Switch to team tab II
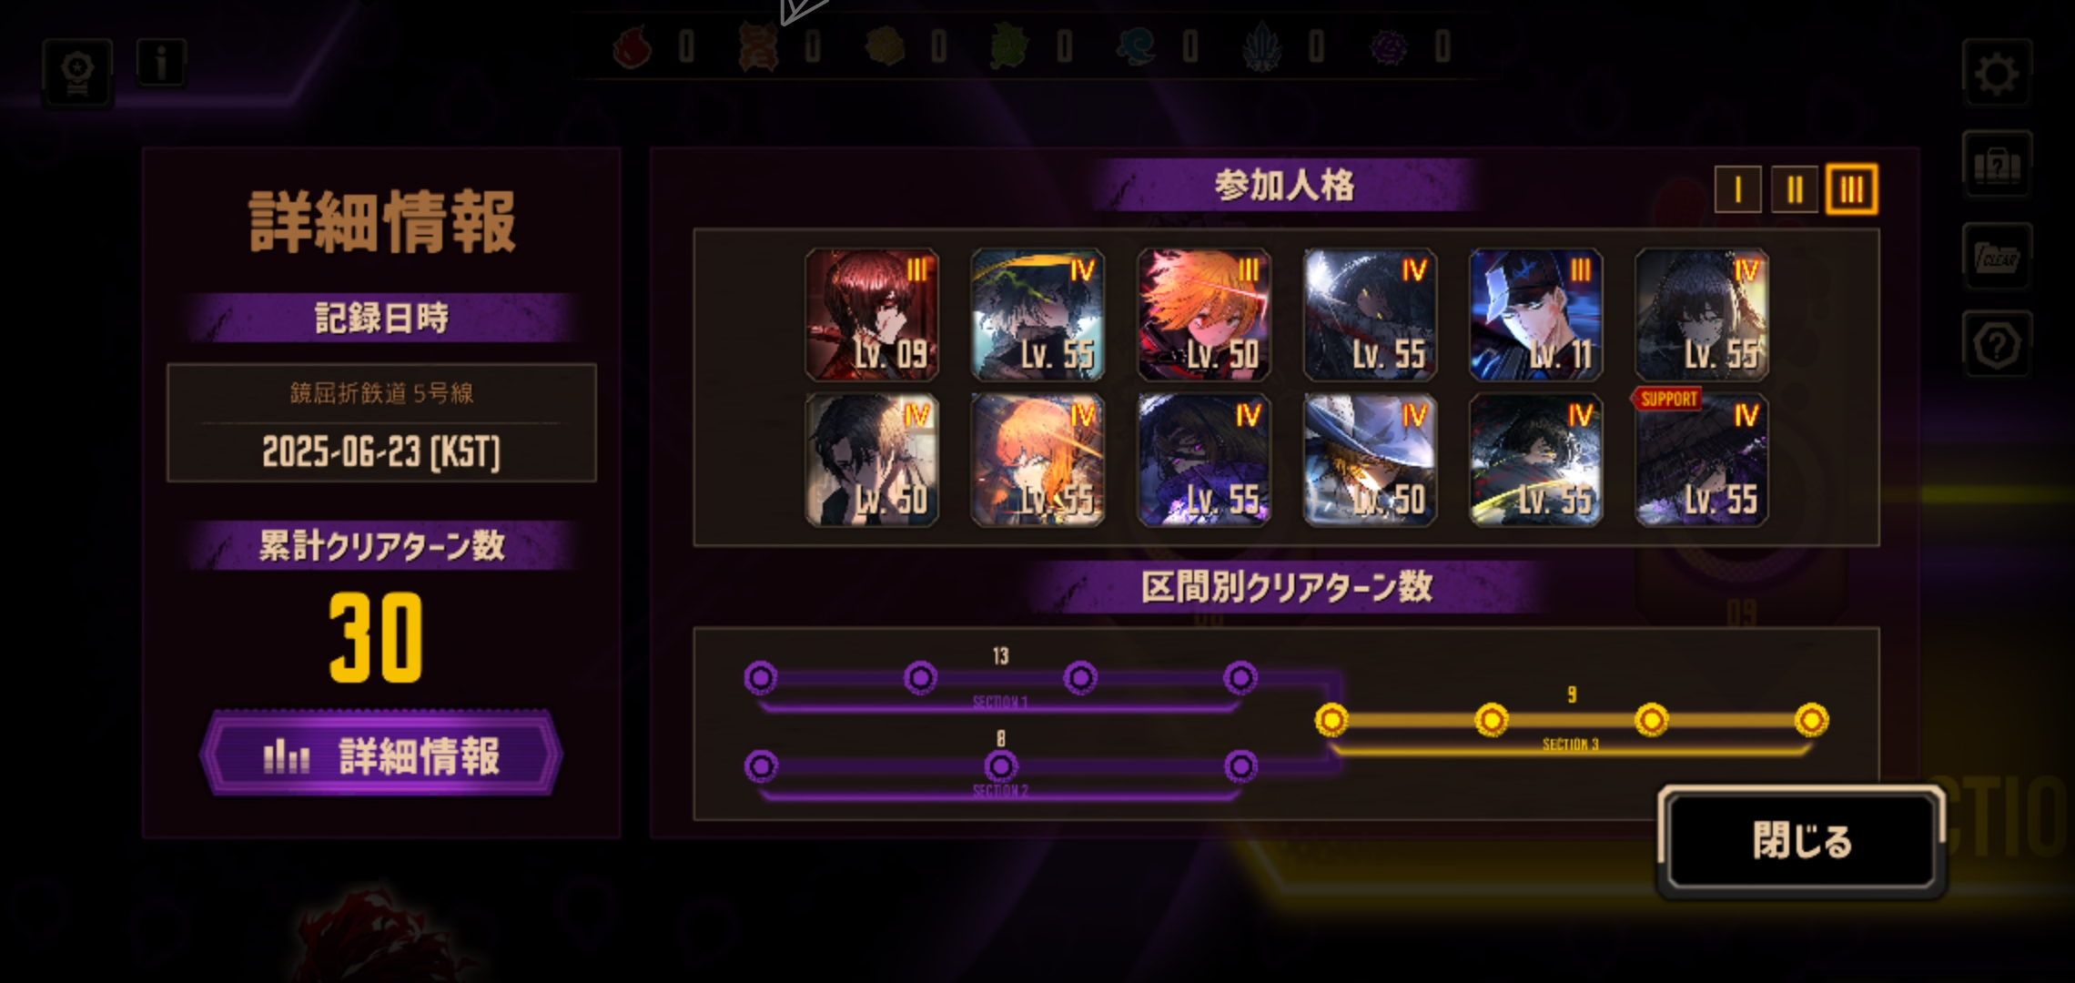Image resolution: width=2075 pixels, height=983 pixels. coord(1795,189)
